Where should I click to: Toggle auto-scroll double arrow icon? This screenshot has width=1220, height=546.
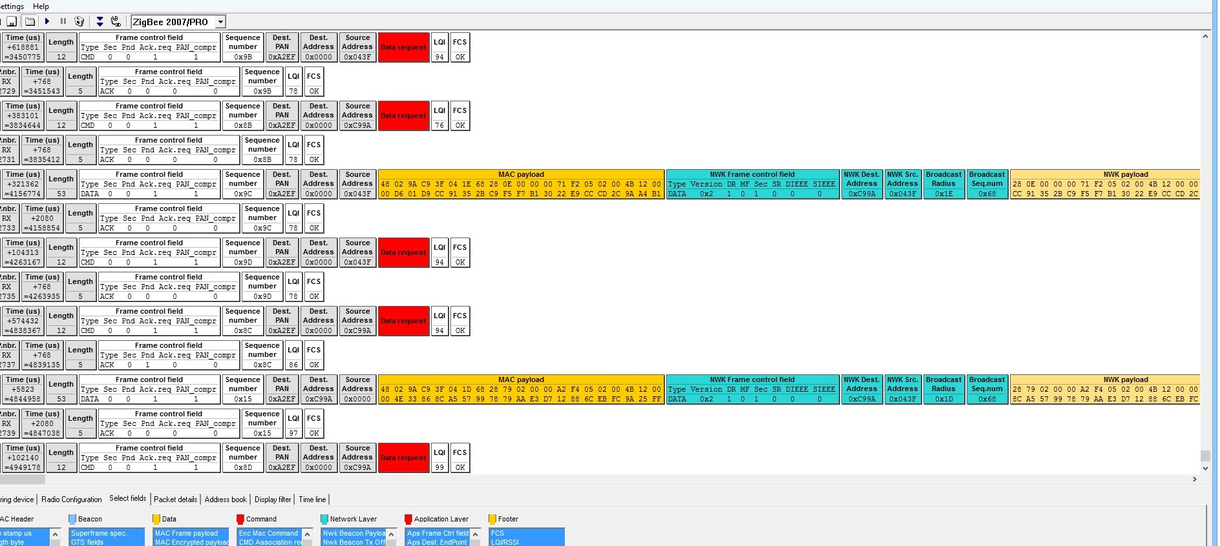tap(100, 21)
